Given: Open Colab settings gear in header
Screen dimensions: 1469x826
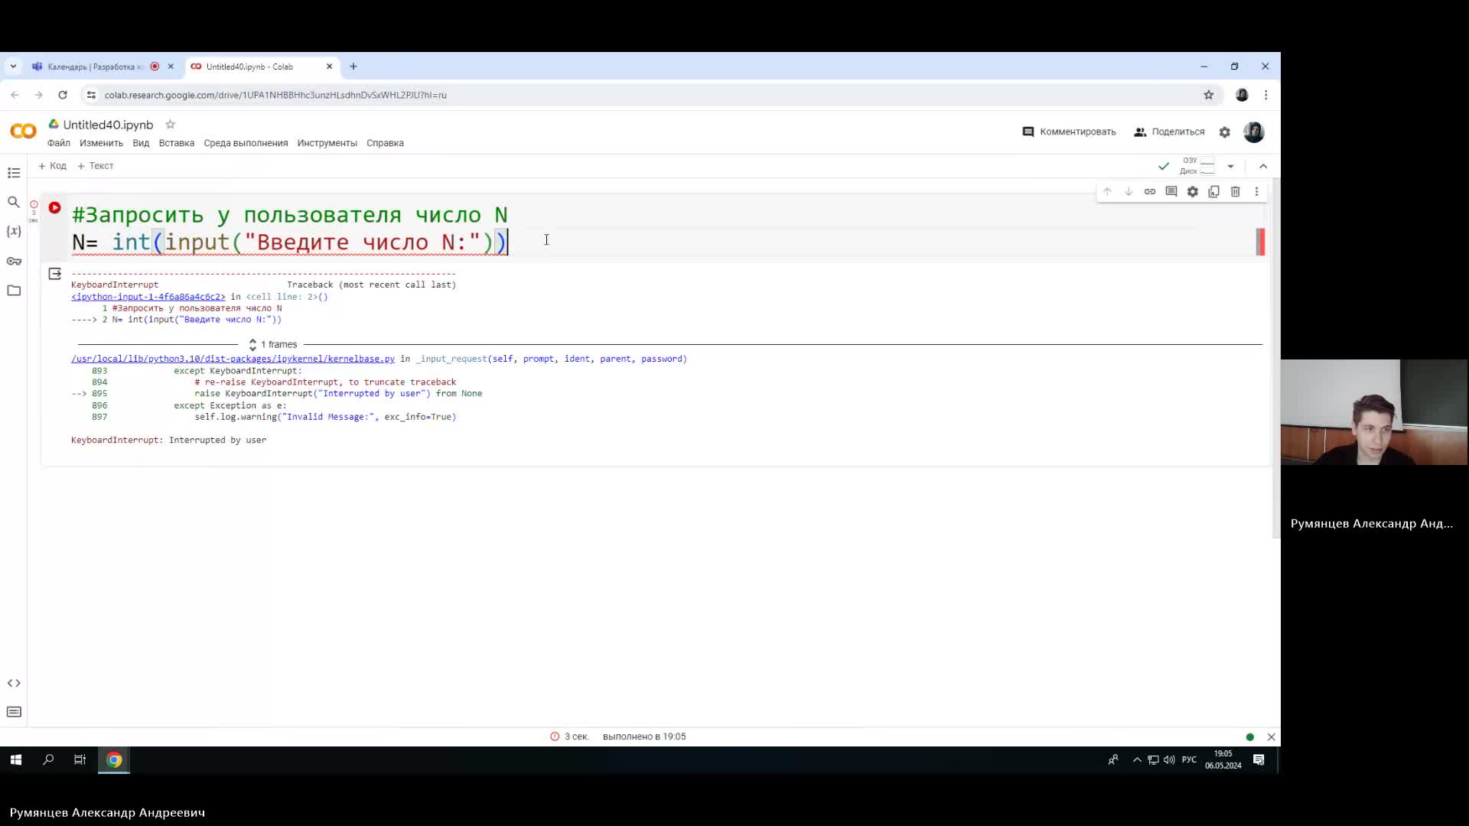Looking at the screenshot, I should click(1225, 132).
